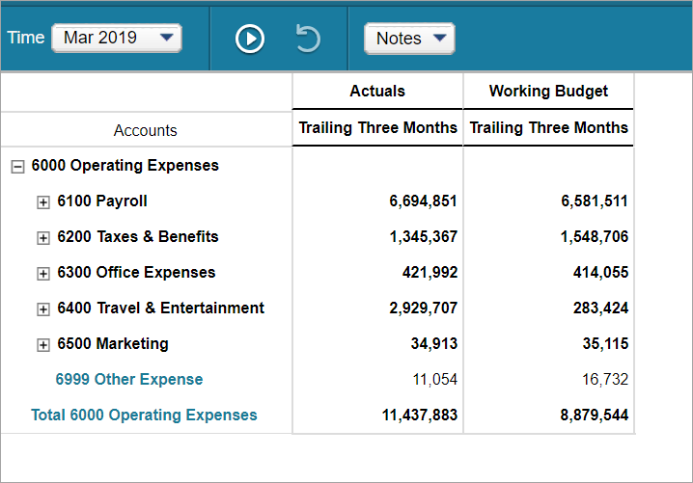This screenshot has width=693, height=483.
Task: Click the 6500 Marketing account name
Action: (x=113, y=343)
